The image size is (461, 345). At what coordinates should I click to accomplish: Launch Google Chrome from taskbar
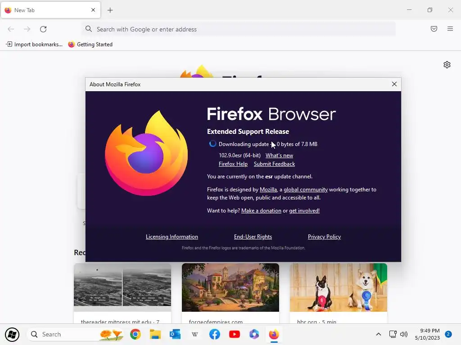[135, 334]
